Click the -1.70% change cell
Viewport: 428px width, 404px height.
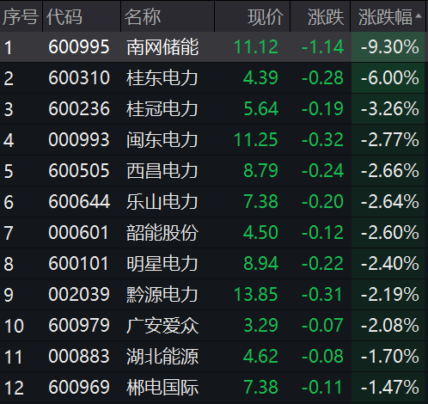pos(389,356)
